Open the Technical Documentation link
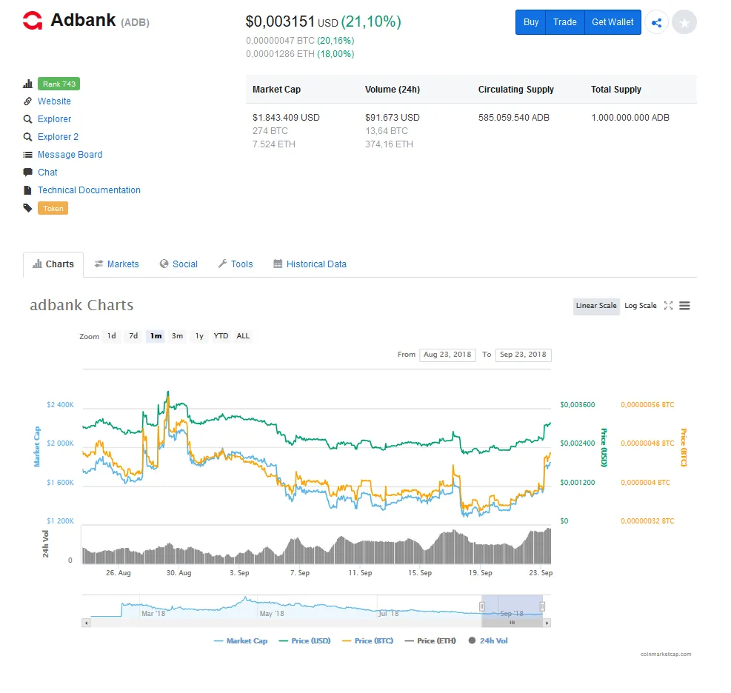The image size is (731, 693). tap(89, 190)
